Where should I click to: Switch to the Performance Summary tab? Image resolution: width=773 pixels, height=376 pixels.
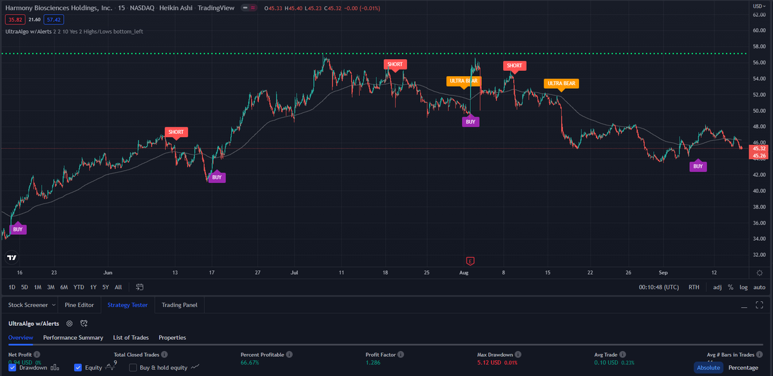[73, 337]
